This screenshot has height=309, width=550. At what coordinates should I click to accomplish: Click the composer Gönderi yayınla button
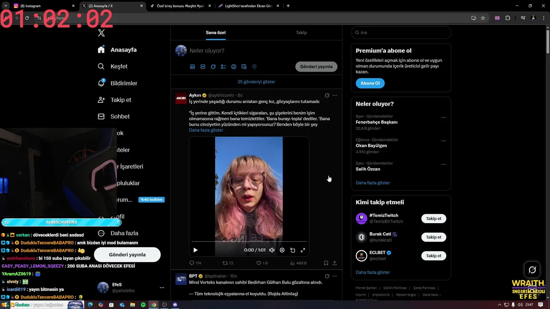pos(316,67)
